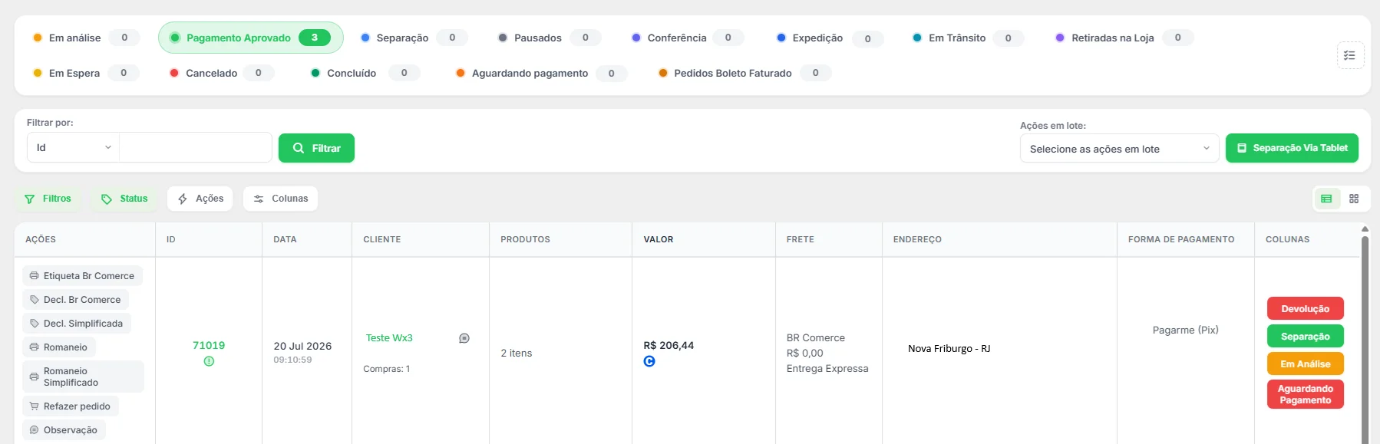1380x444 pixels.
Task: Click the filter text input field
Action: coord(196,148)
